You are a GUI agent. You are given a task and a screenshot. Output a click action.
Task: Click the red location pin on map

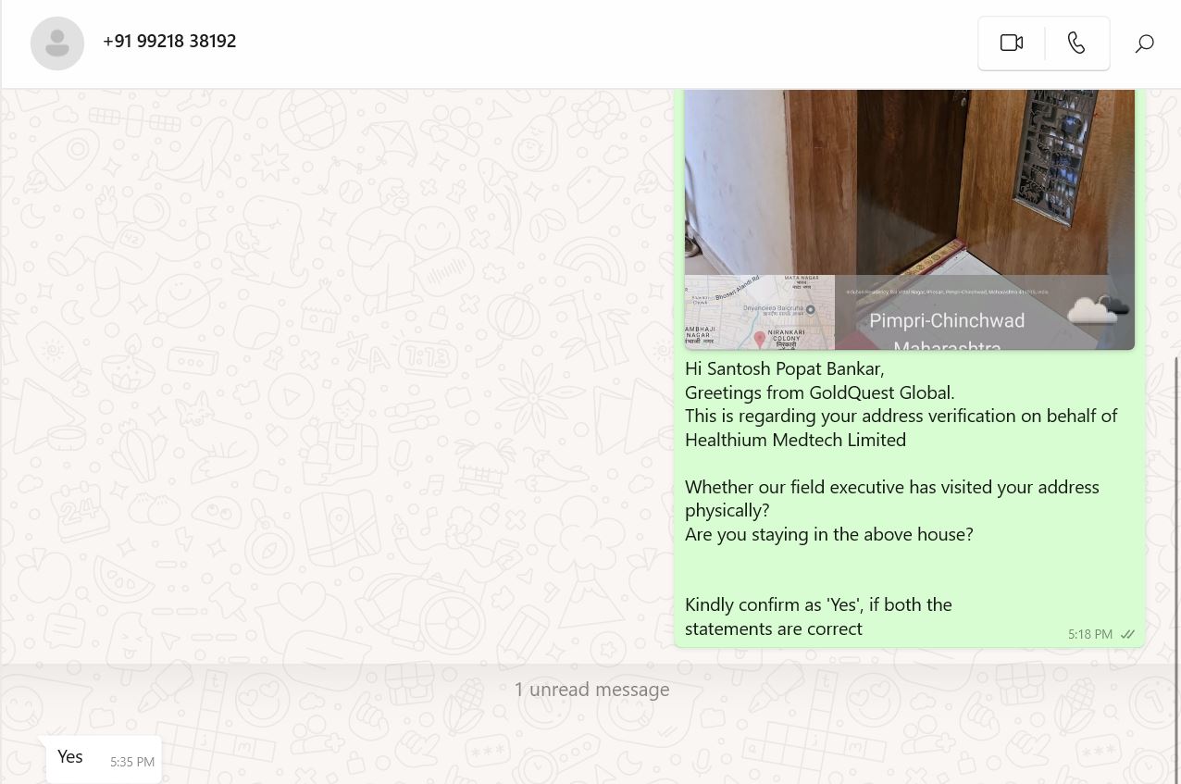pyautogui.click(x=760, y=339)
